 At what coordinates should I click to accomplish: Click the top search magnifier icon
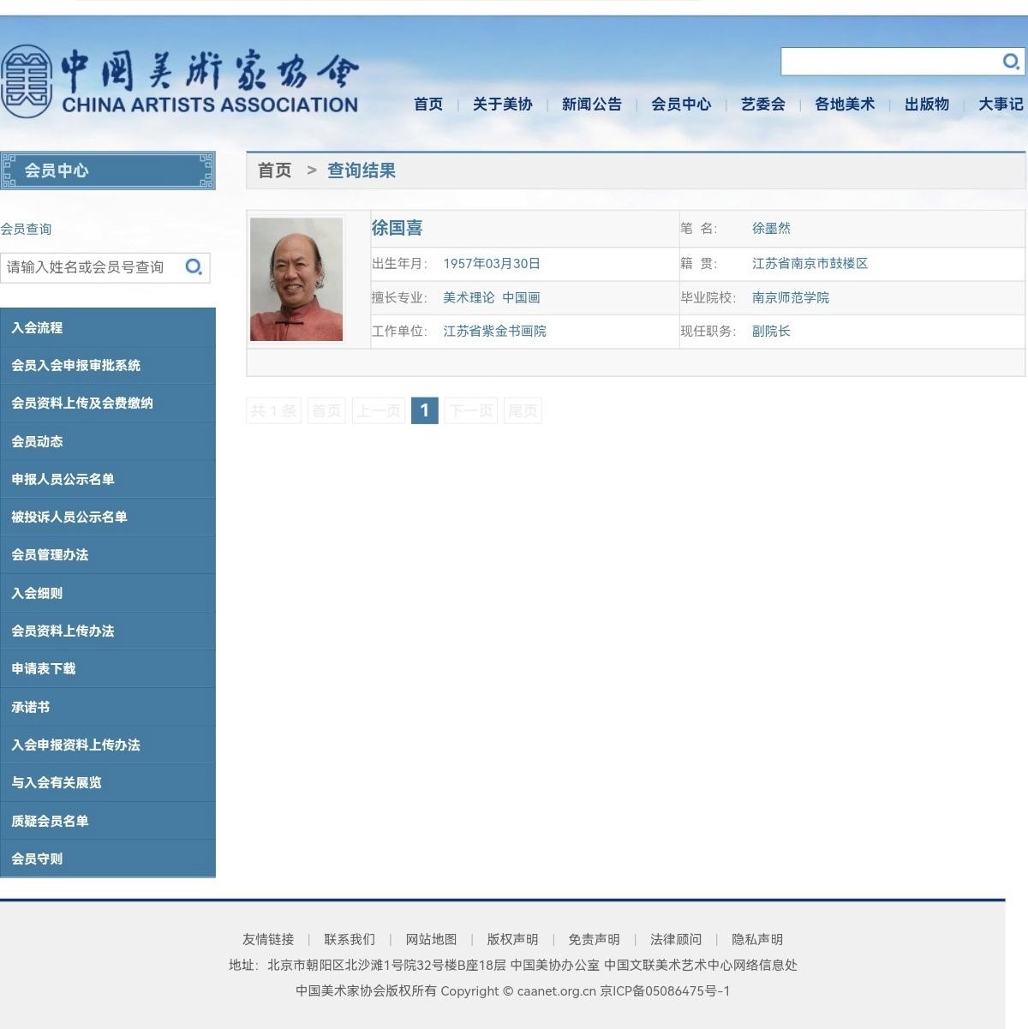[x=1011, y=61]
